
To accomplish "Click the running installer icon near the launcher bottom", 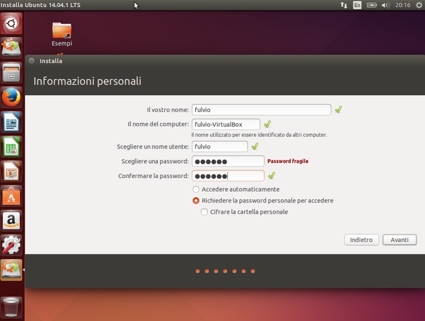I will tap(11, 270).
